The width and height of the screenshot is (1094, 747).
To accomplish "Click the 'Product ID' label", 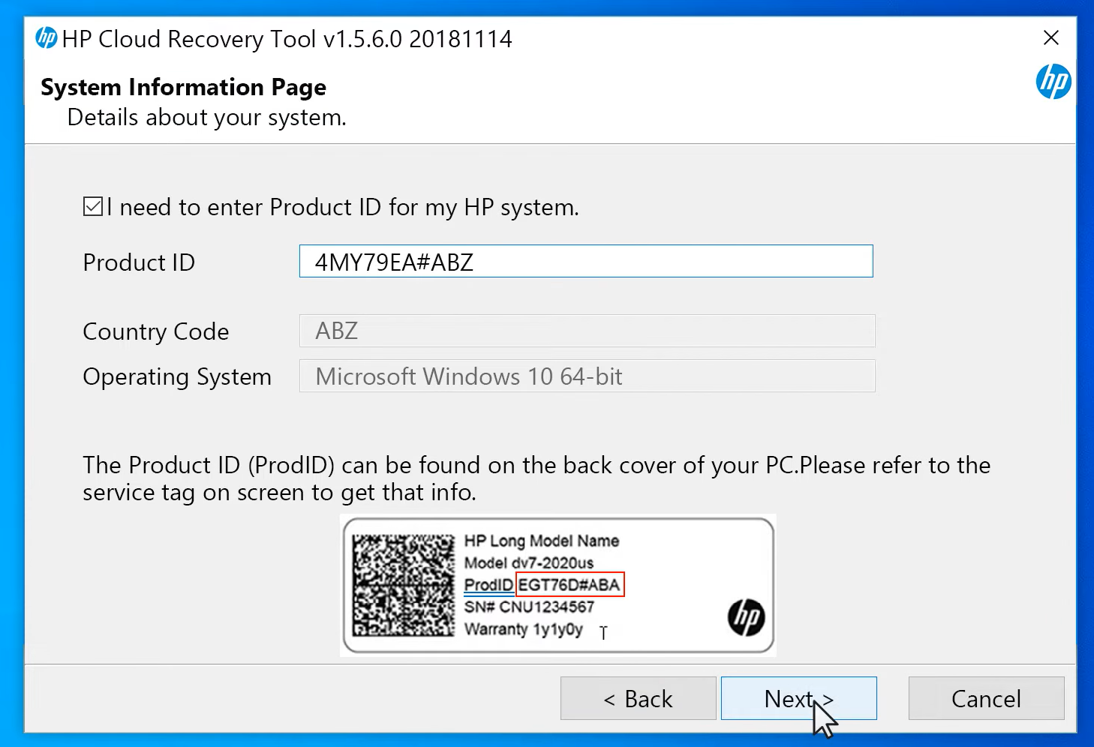I will (x=139, y=262).
